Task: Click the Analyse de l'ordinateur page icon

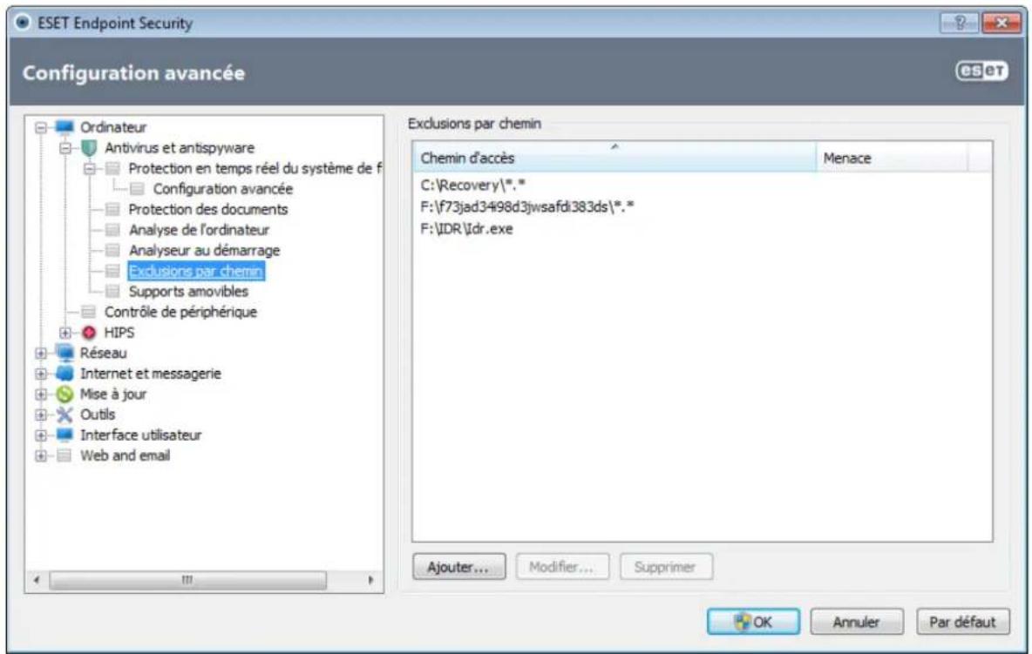Action: click(x=112, y=230)
